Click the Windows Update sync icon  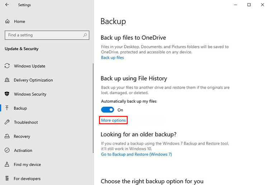click(7, 66)
